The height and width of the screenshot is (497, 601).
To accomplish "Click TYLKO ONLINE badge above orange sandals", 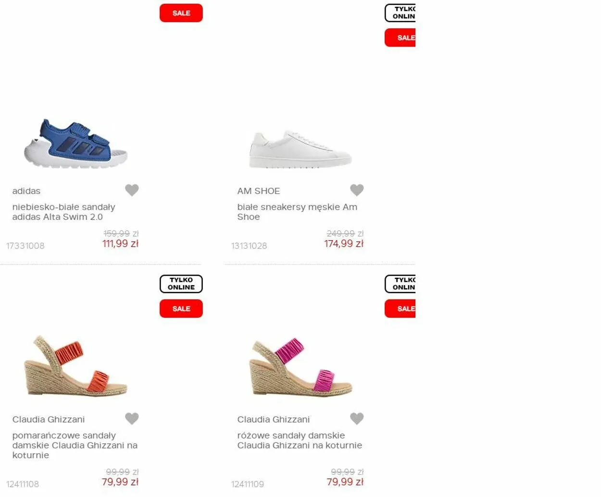I will pyautogui.click(x=181, y=284).
